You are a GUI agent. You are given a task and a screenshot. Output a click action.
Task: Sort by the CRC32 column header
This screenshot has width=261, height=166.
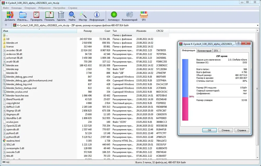[162, 31]
